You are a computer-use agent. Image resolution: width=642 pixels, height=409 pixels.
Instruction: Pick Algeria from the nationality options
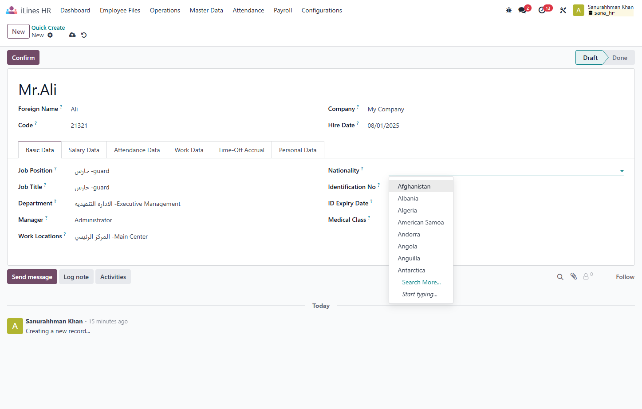point(421,210)
